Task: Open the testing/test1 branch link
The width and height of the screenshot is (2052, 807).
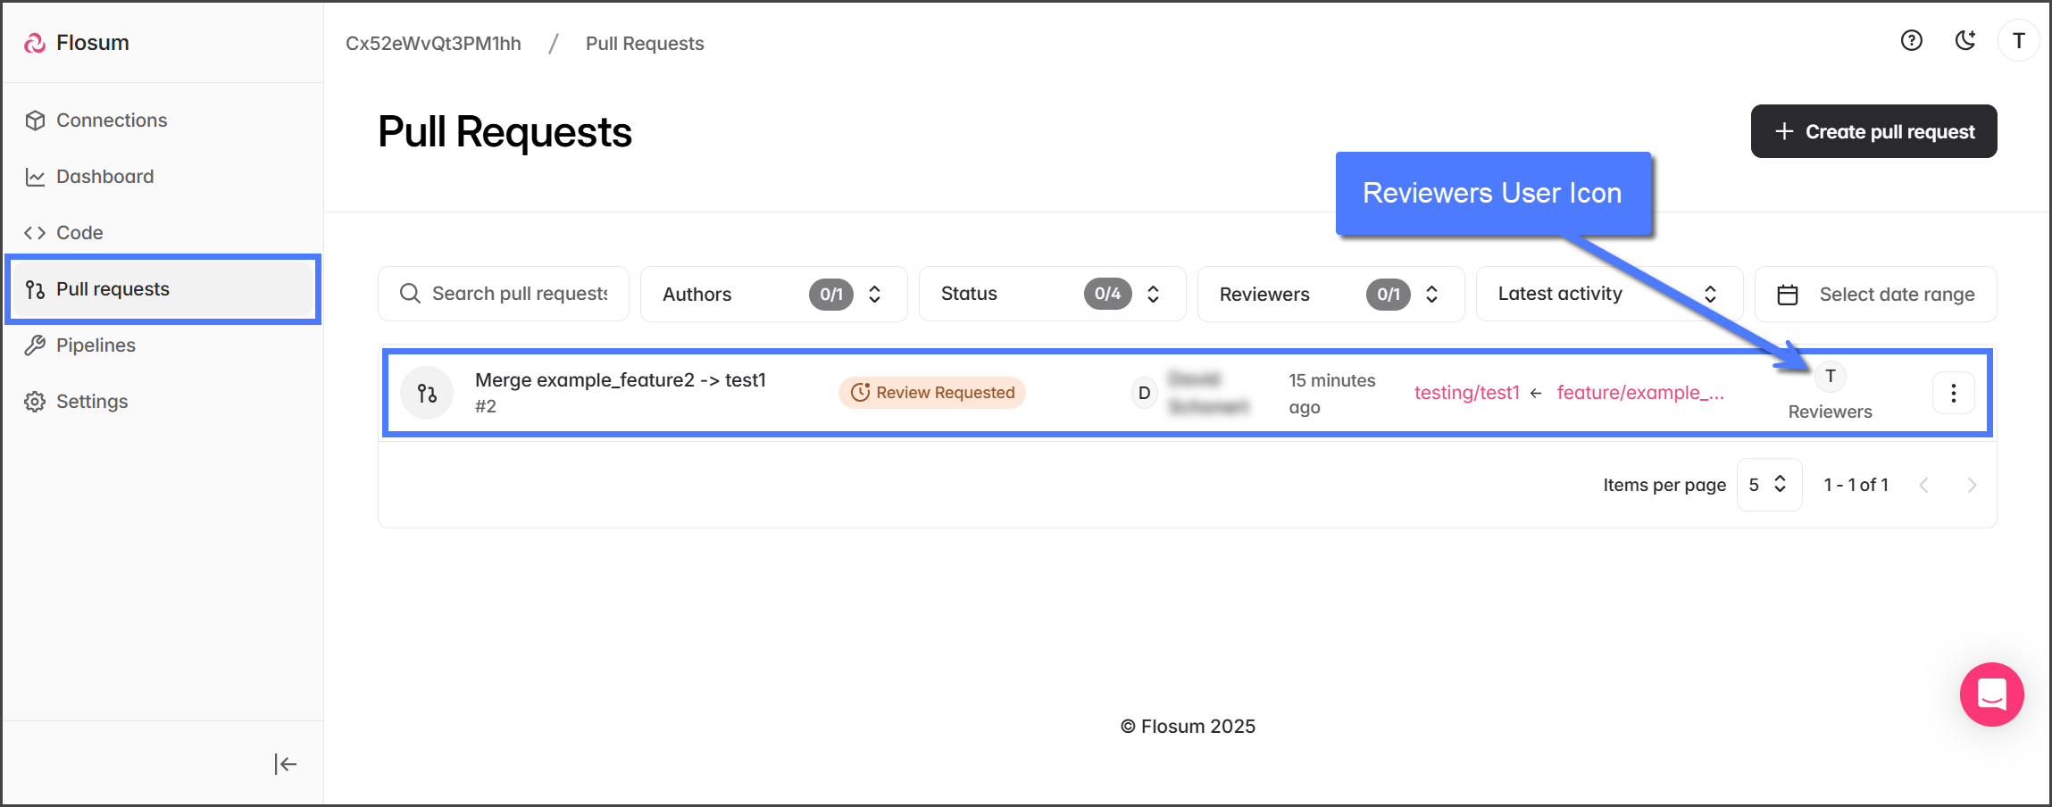Action: point(1466,393)
